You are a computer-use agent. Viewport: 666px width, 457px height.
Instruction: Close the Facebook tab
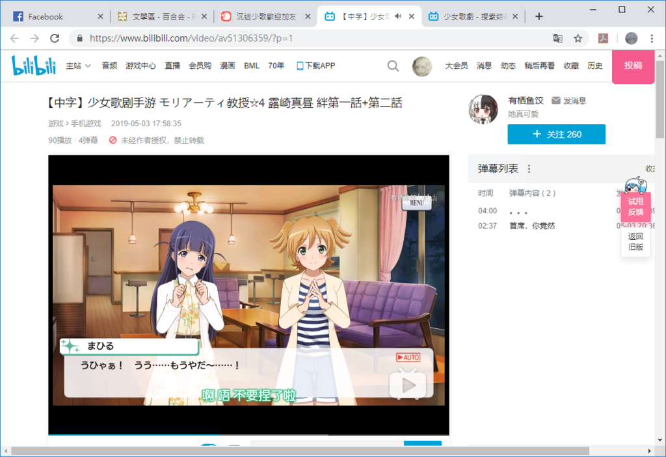100,16
